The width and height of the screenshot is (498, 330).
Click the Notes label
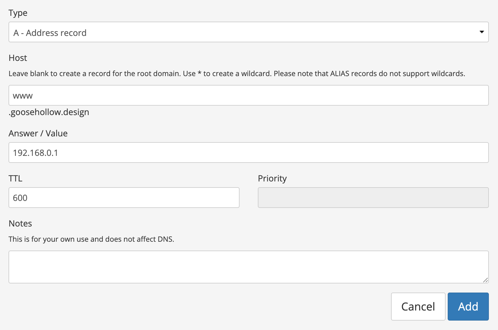[20, 223]
